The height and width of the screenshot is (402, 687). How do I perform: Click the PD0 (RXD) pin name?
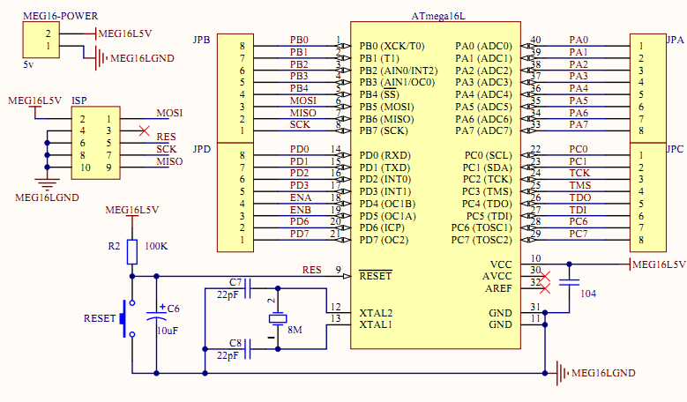point(385,155)
